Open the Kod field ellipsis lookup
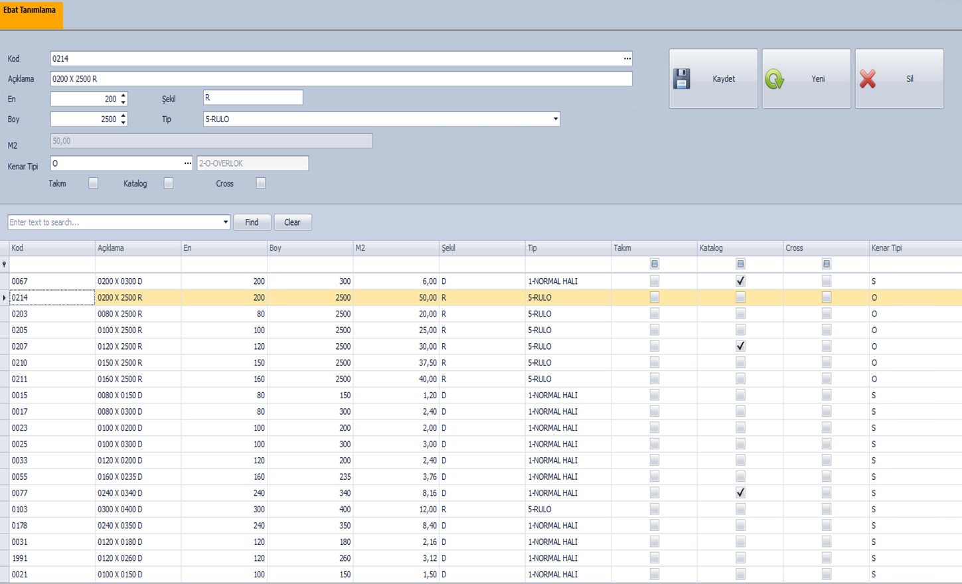The image size is (962, 584). pos(627,59)
